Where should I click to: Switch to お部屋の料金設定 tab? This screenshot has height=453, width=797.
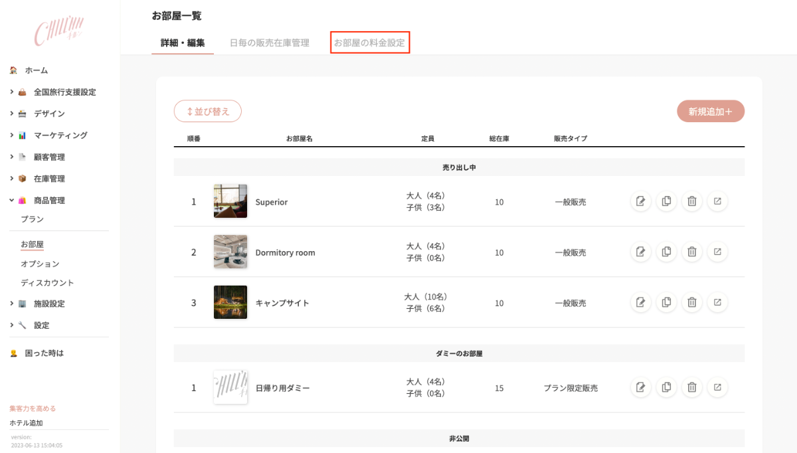(369, 43)
